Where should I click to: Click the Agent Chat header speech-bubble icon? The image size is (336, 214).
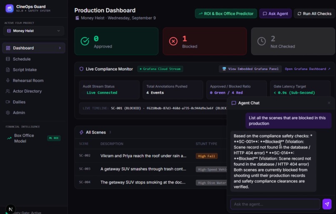(x=234, y=103)
